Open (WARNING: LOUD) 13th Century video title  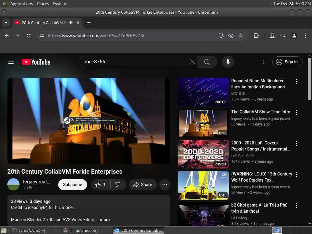click(261, 177)
